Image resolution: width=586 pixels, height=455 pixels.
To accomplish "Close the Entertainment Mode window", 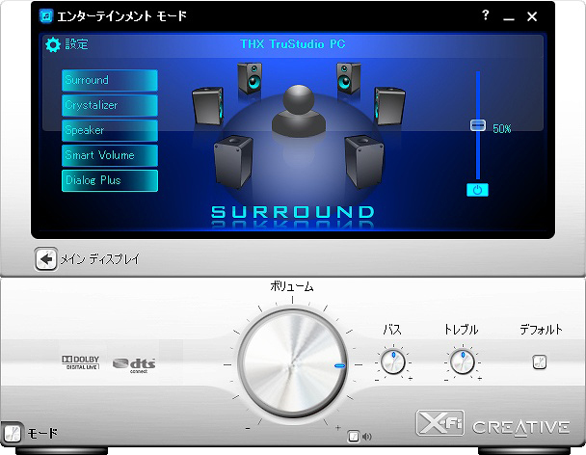I will click(x=532, y=16).
